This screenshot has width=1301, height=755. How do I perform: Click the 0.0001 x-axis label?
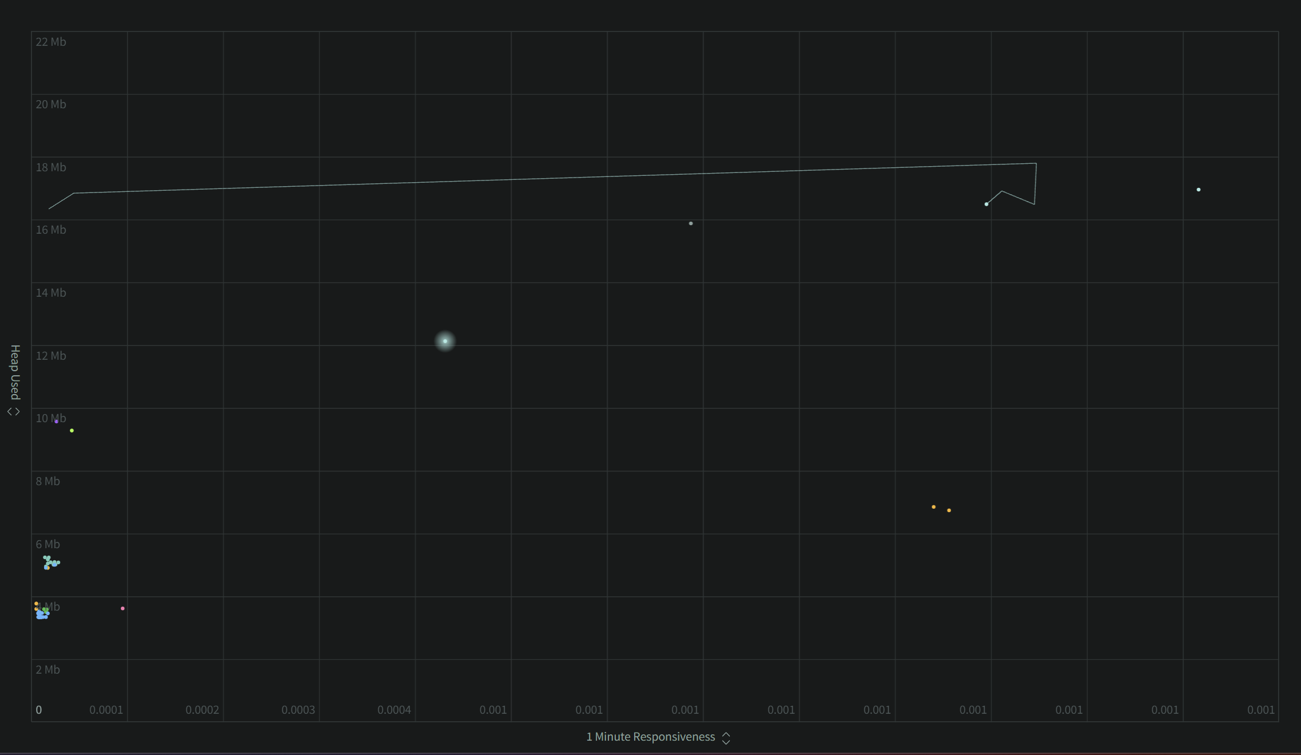(107, 710)
